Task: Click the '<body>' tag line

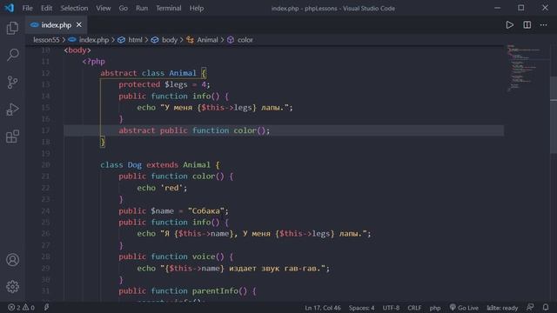Action: [x=77, y=50]
